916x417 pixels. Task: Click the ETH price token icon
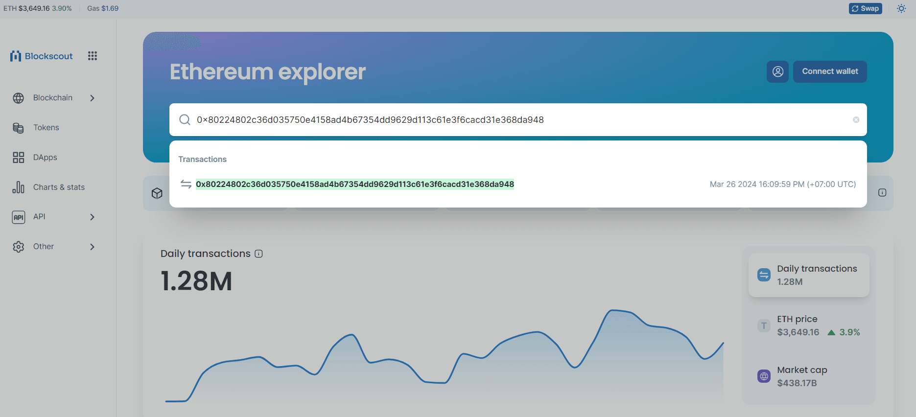tap(764, 325)
